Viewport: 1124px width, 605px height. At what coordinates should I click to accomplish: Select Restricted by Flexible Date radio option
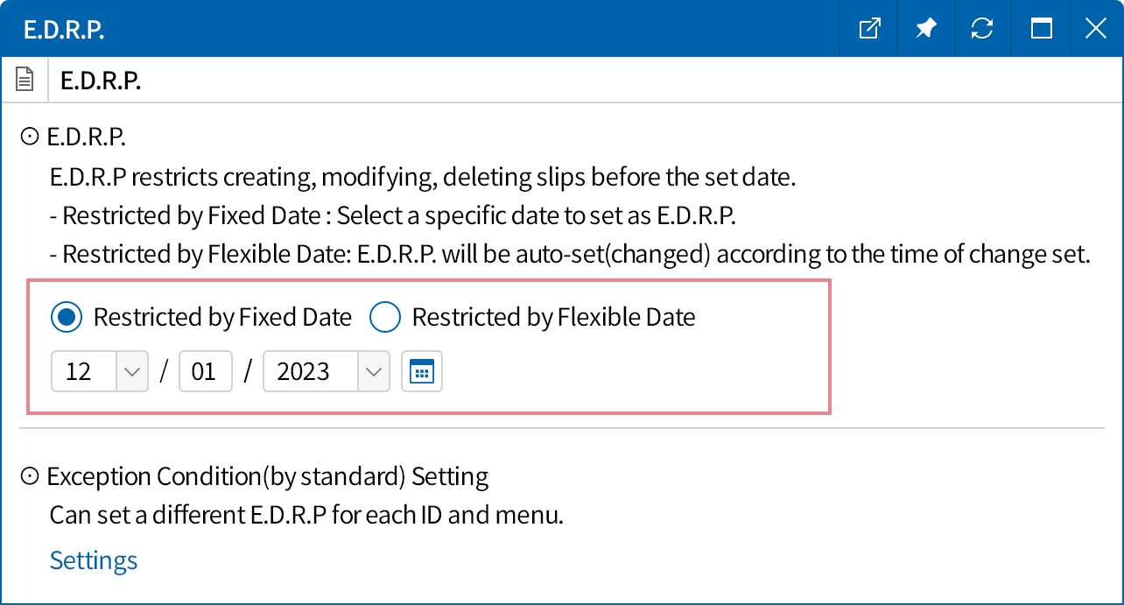[x=385, y=317]
